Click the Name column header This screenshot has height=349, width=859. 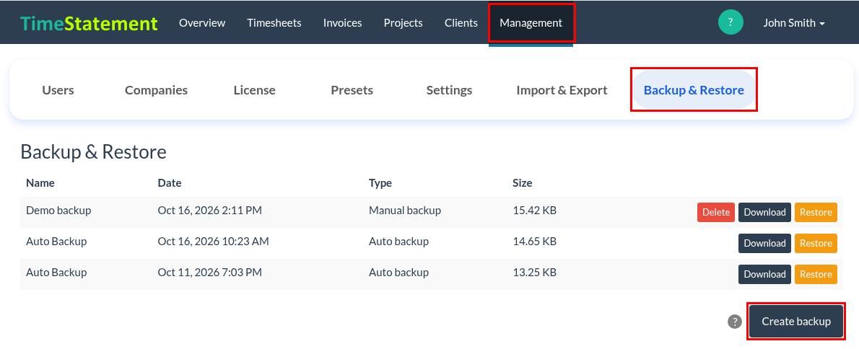coord(40,182)
